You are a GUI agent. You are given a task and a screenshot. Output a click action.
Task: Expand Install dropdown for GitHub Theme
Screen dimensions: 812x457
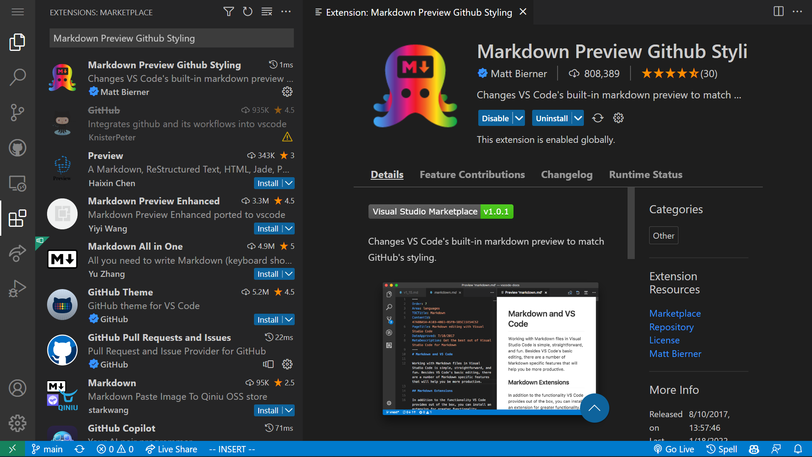pos(289,320)
